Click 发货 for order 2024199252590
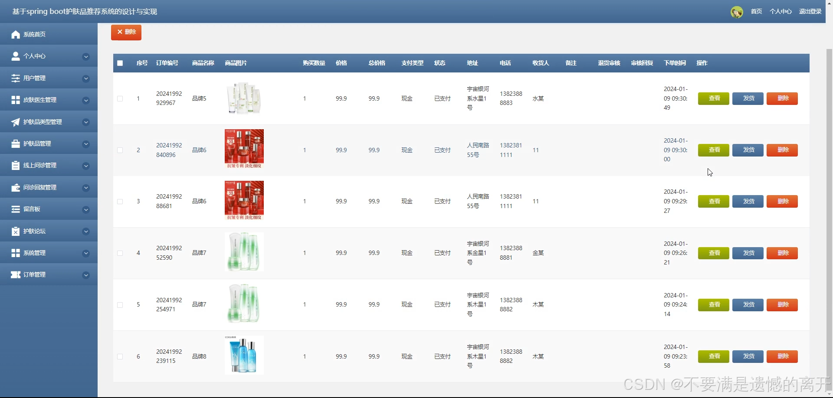The width and height of the screenshot is (833, 398). tap(748, 253)
